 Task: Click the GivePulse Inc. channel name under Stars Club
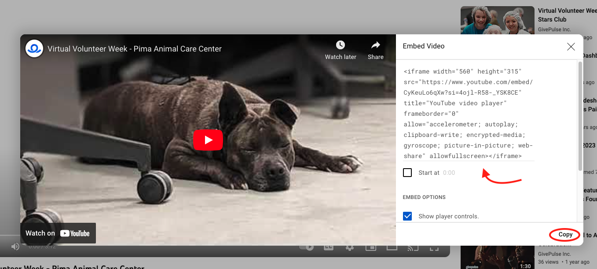554,29
